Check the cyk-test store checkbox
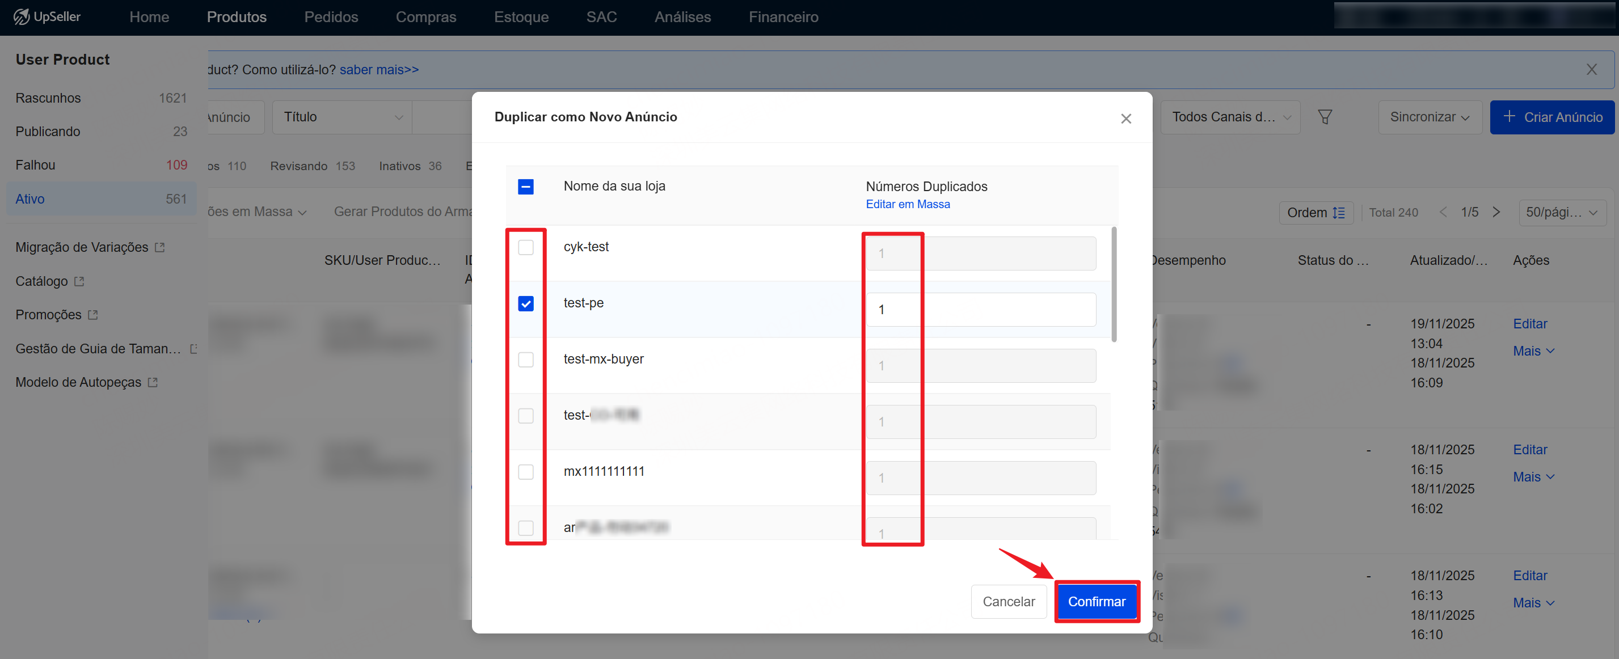The image size is (1619, 659). [525, 247]
